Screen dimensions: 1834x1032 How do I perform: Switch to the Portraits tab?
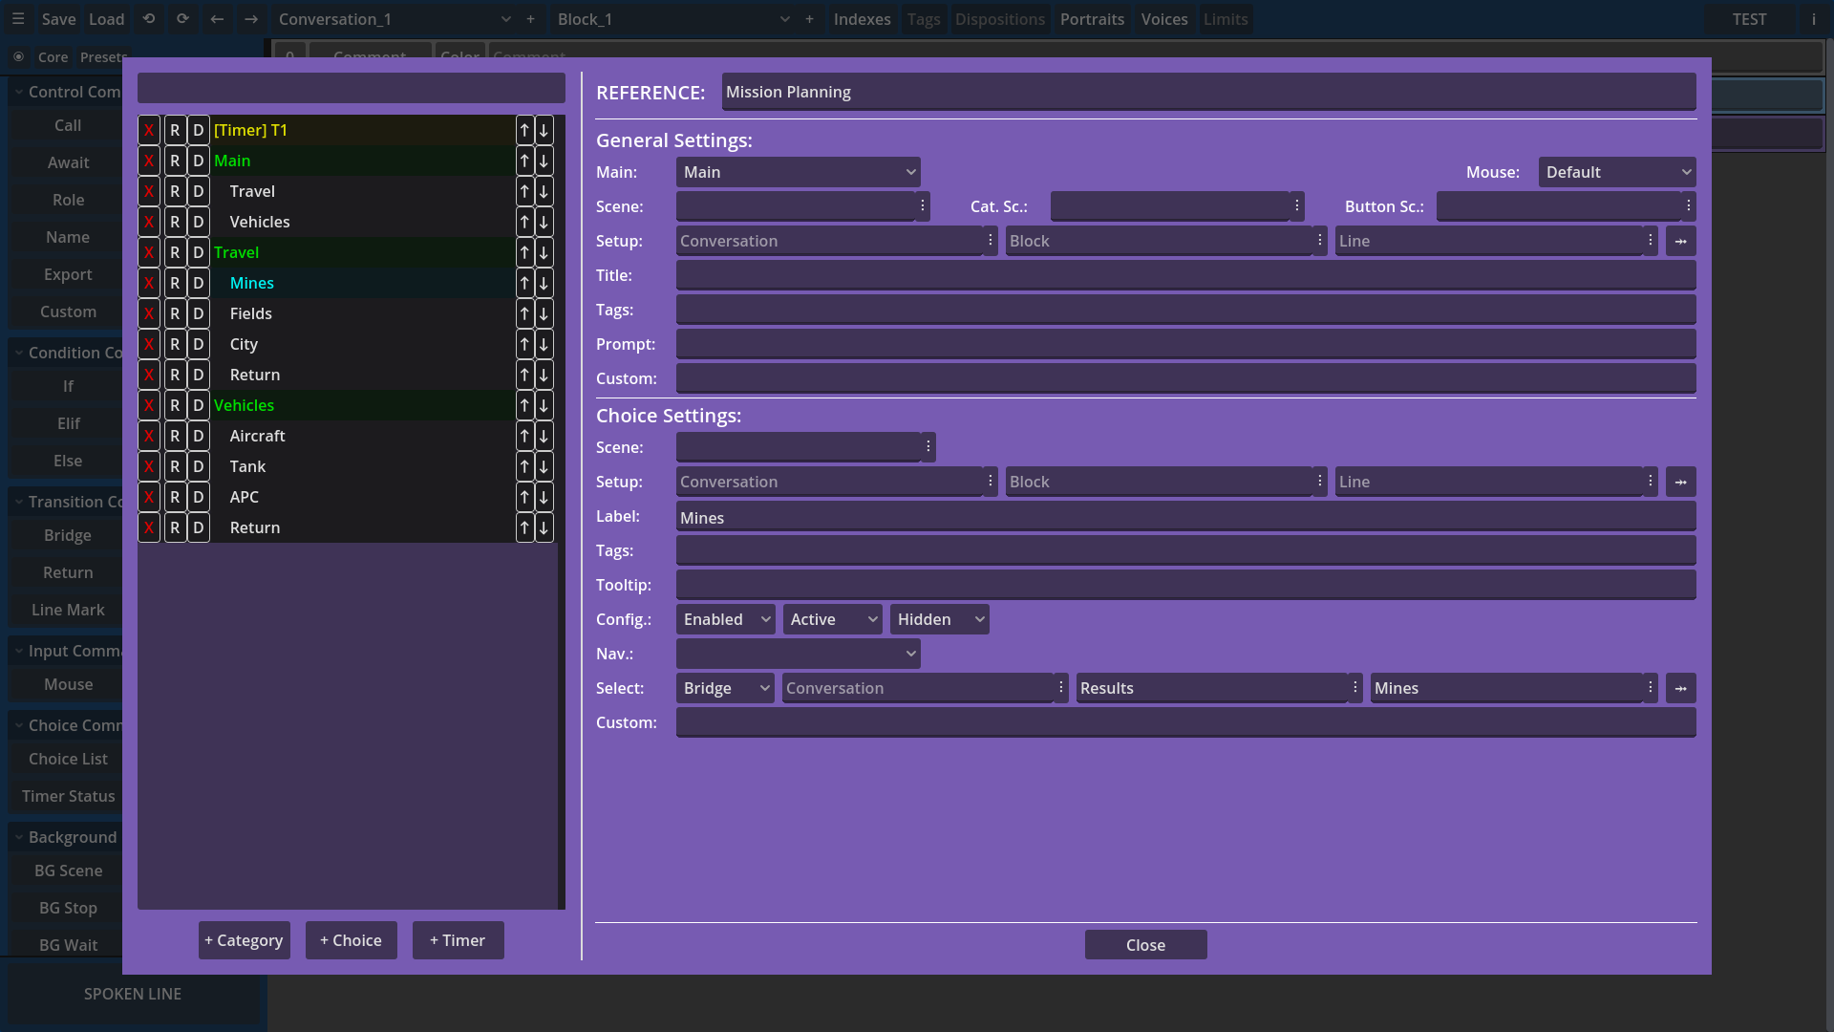point(1092,19)
